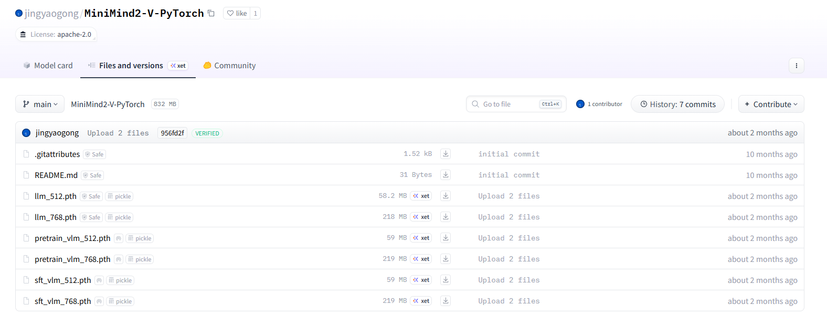Open the initial commit message for README.md

509,175
